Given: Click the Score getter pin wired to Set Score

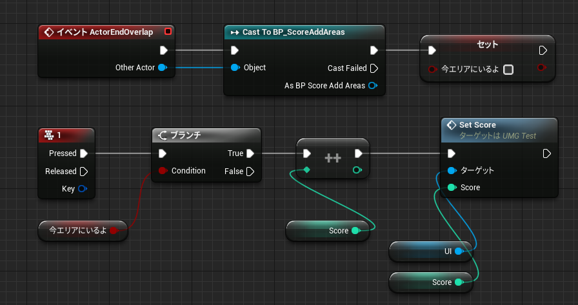Looking at the screenshot, I should (459, 282).
